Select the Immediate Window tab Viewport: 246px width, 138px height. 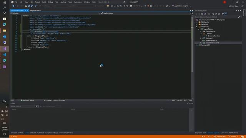tap(66, 133)
